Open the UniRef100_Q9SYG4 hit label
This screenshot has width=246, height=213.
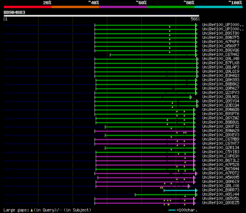(x=221, y=101)
